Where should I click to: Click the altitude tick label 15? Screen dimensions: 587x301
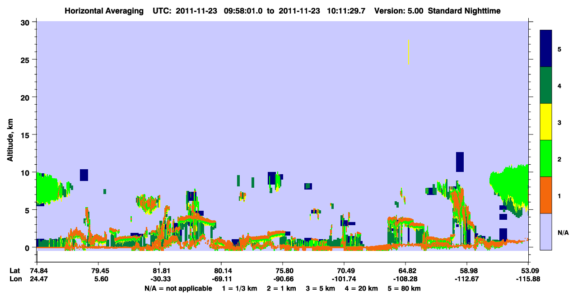coord(26,135)
